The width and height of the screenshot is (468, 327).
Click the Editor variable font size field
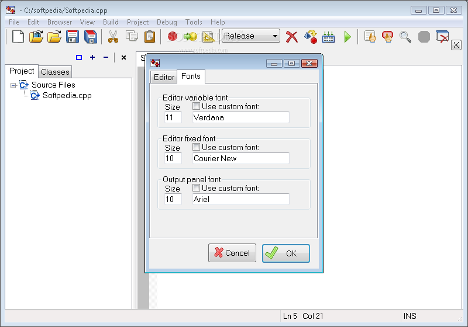tap(173, 117)
